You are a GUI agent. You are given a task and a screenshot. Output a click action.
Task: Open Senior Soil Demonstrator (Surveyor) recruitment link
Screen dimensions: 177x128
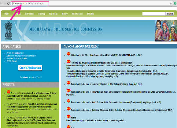(121, 93)
